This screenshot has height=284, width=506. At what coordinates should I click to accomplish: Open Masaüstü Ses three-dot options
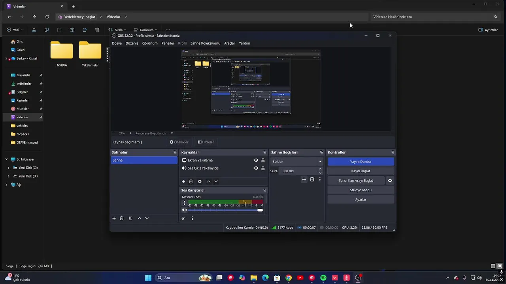click(184, 203)
